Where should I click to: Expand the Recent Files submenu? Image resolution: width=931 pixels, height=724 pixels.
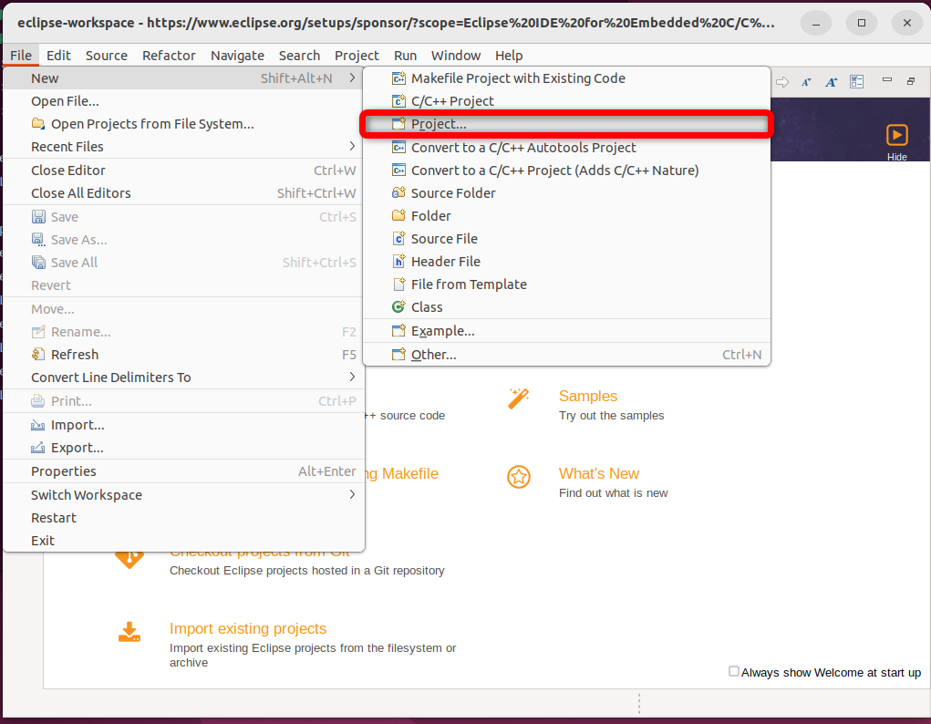click(x=352, y=146)
